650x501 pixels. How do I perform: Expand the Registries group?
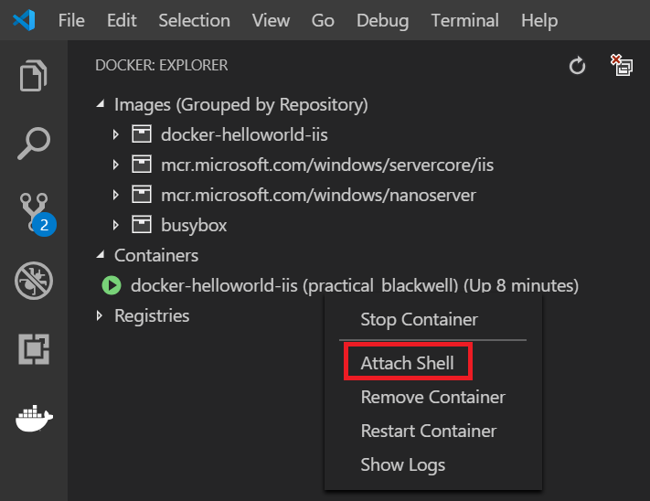coord(100,315)
